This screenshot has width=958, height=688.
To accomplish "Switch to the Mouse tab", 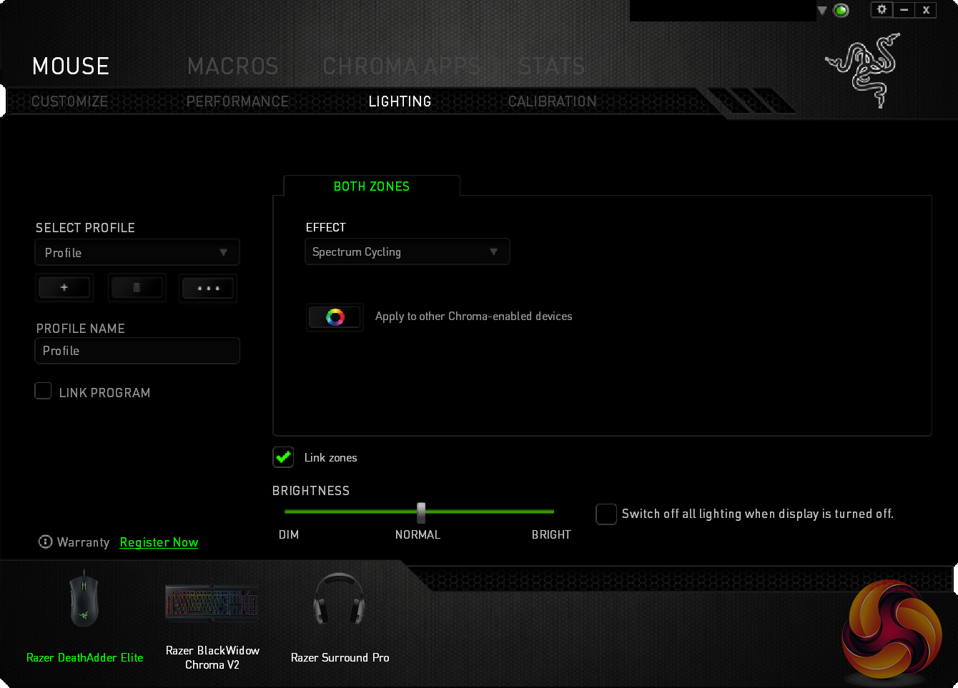I will coord(71,66).
